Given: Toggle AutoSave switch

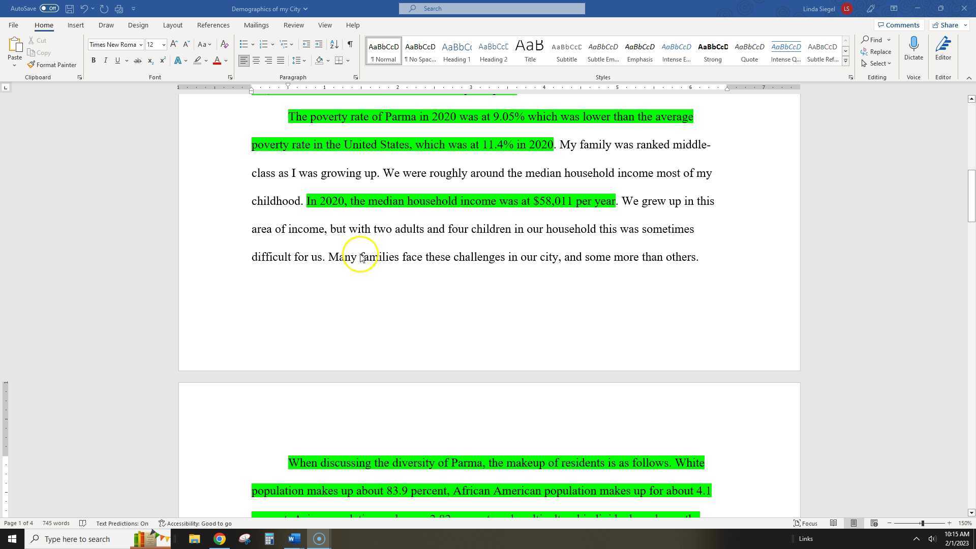Looking at the screenshot, I should pyautogui.click(x=49, y=9).
